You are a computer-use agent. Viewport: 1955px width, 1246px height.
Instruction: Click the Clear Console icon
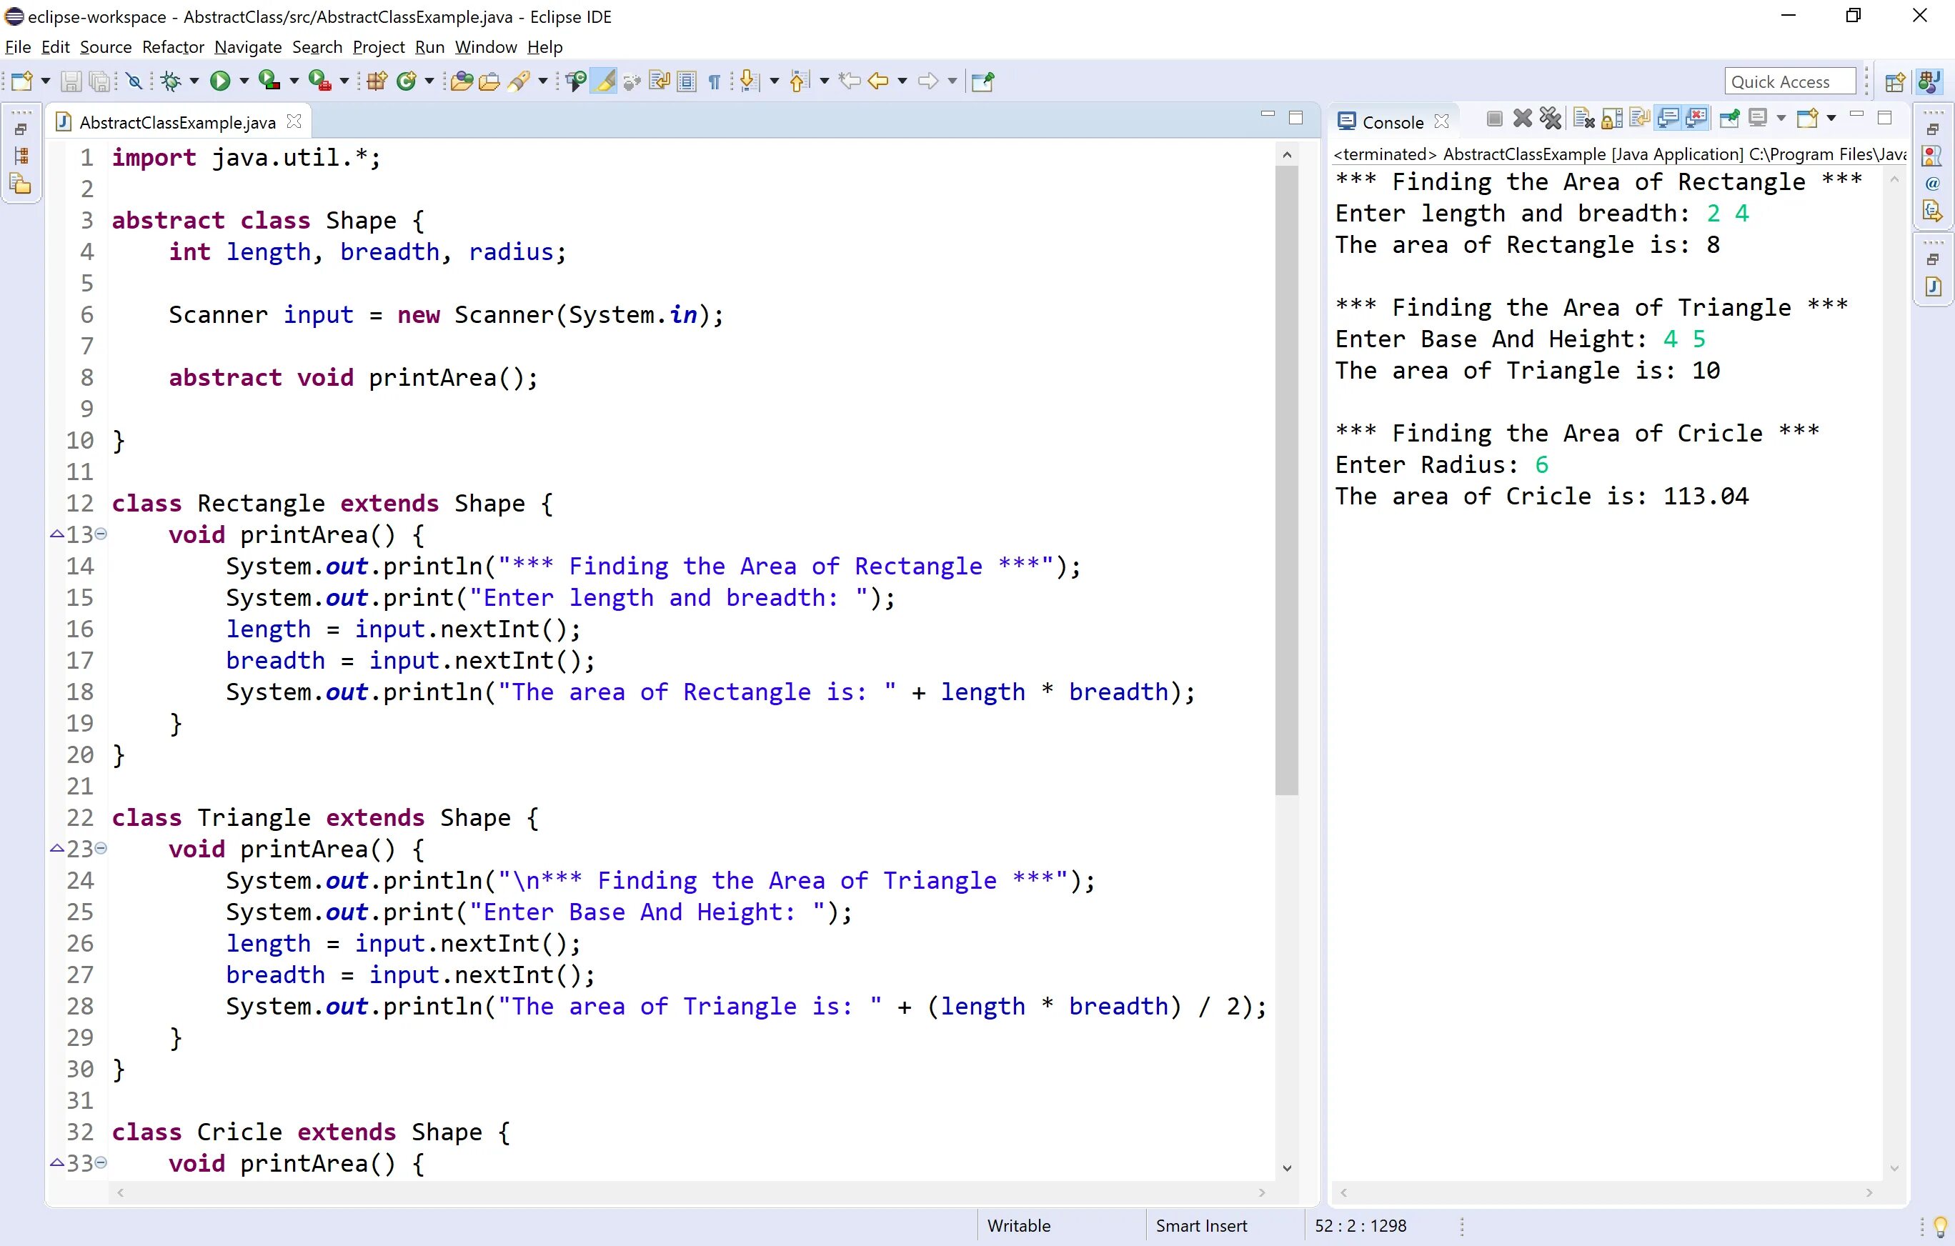pyautogui.click(x=1584, y=119)
